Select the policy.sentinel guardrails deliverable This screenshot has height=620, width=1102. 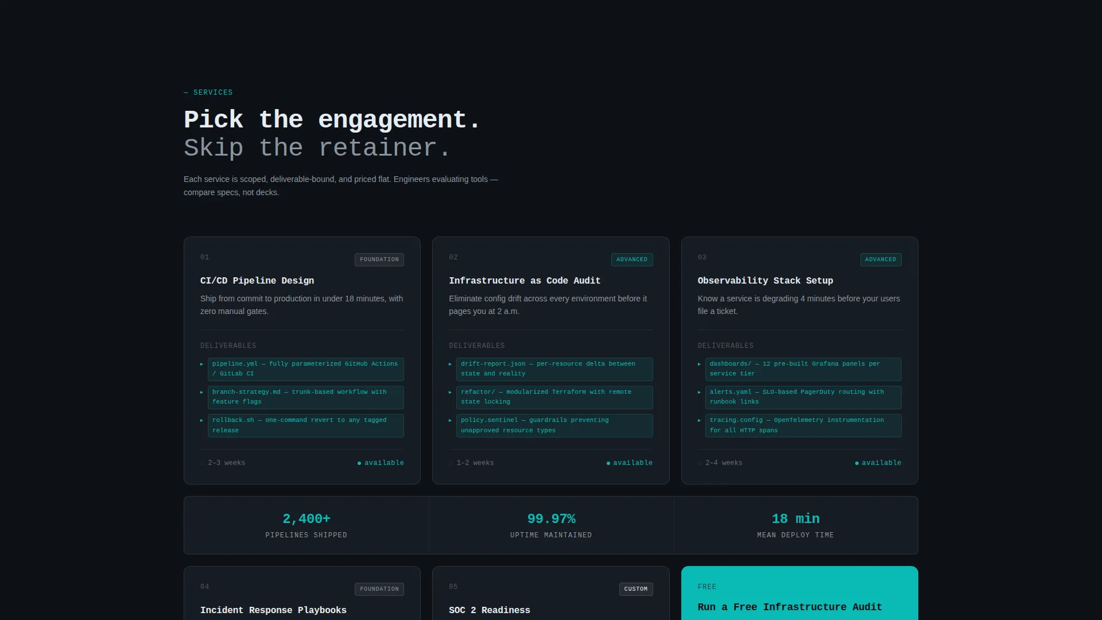[554, 425]
